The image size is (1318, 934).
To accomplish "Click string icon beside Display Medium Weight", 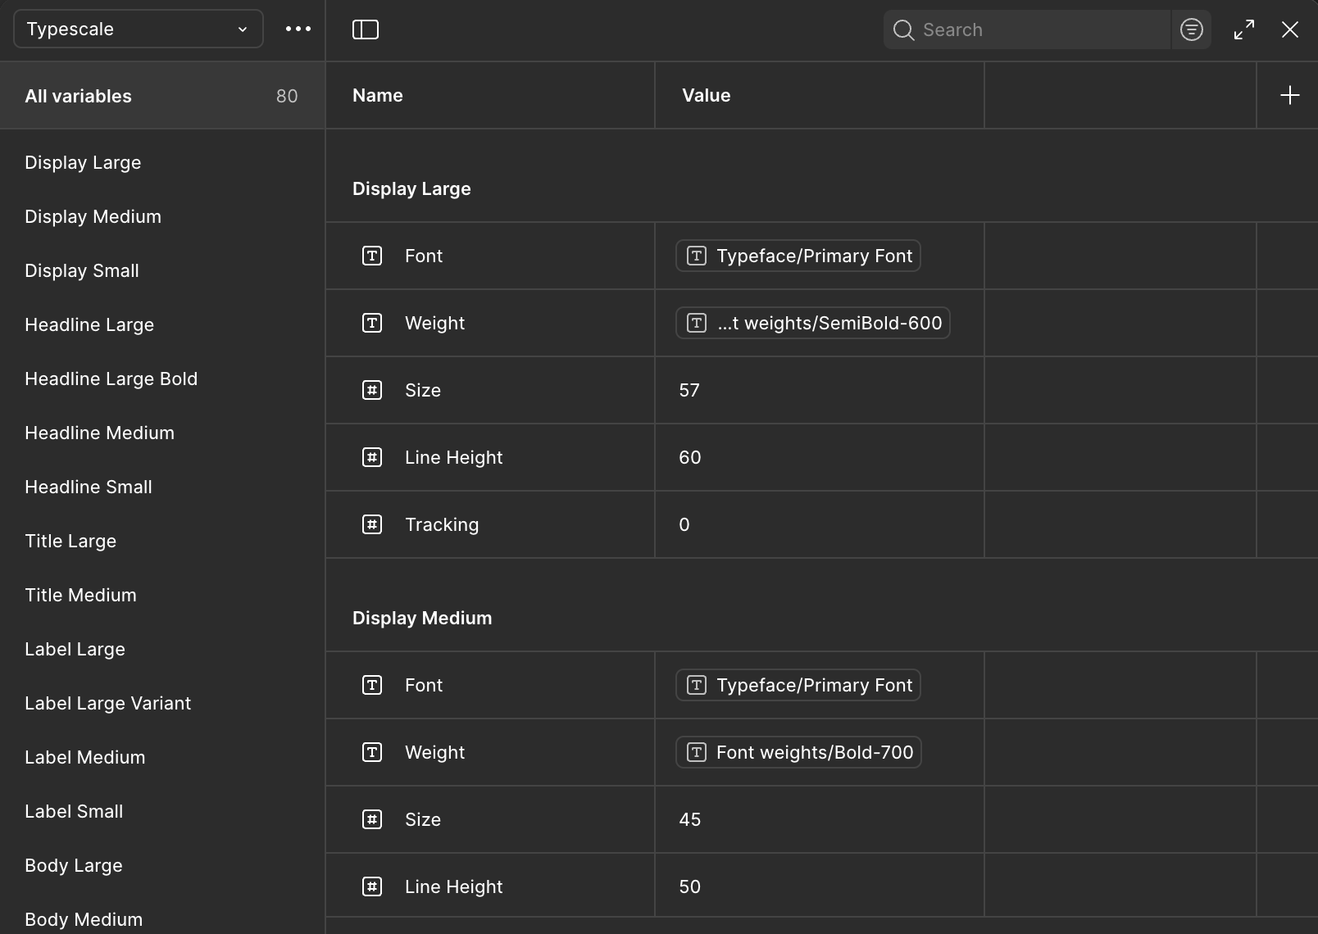I will (x=372, y=752).
